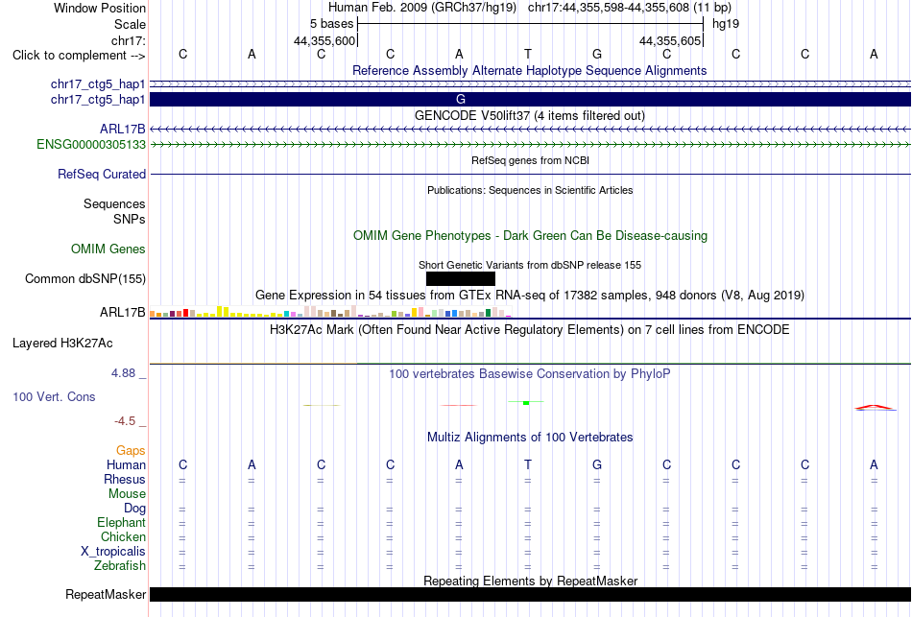This screenshot has height=617, width=912.
Task: Click the Sequences track label
Action: (114, 204)
